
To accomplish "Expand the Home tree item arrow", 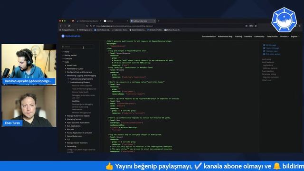I will [x=63, y=52].
